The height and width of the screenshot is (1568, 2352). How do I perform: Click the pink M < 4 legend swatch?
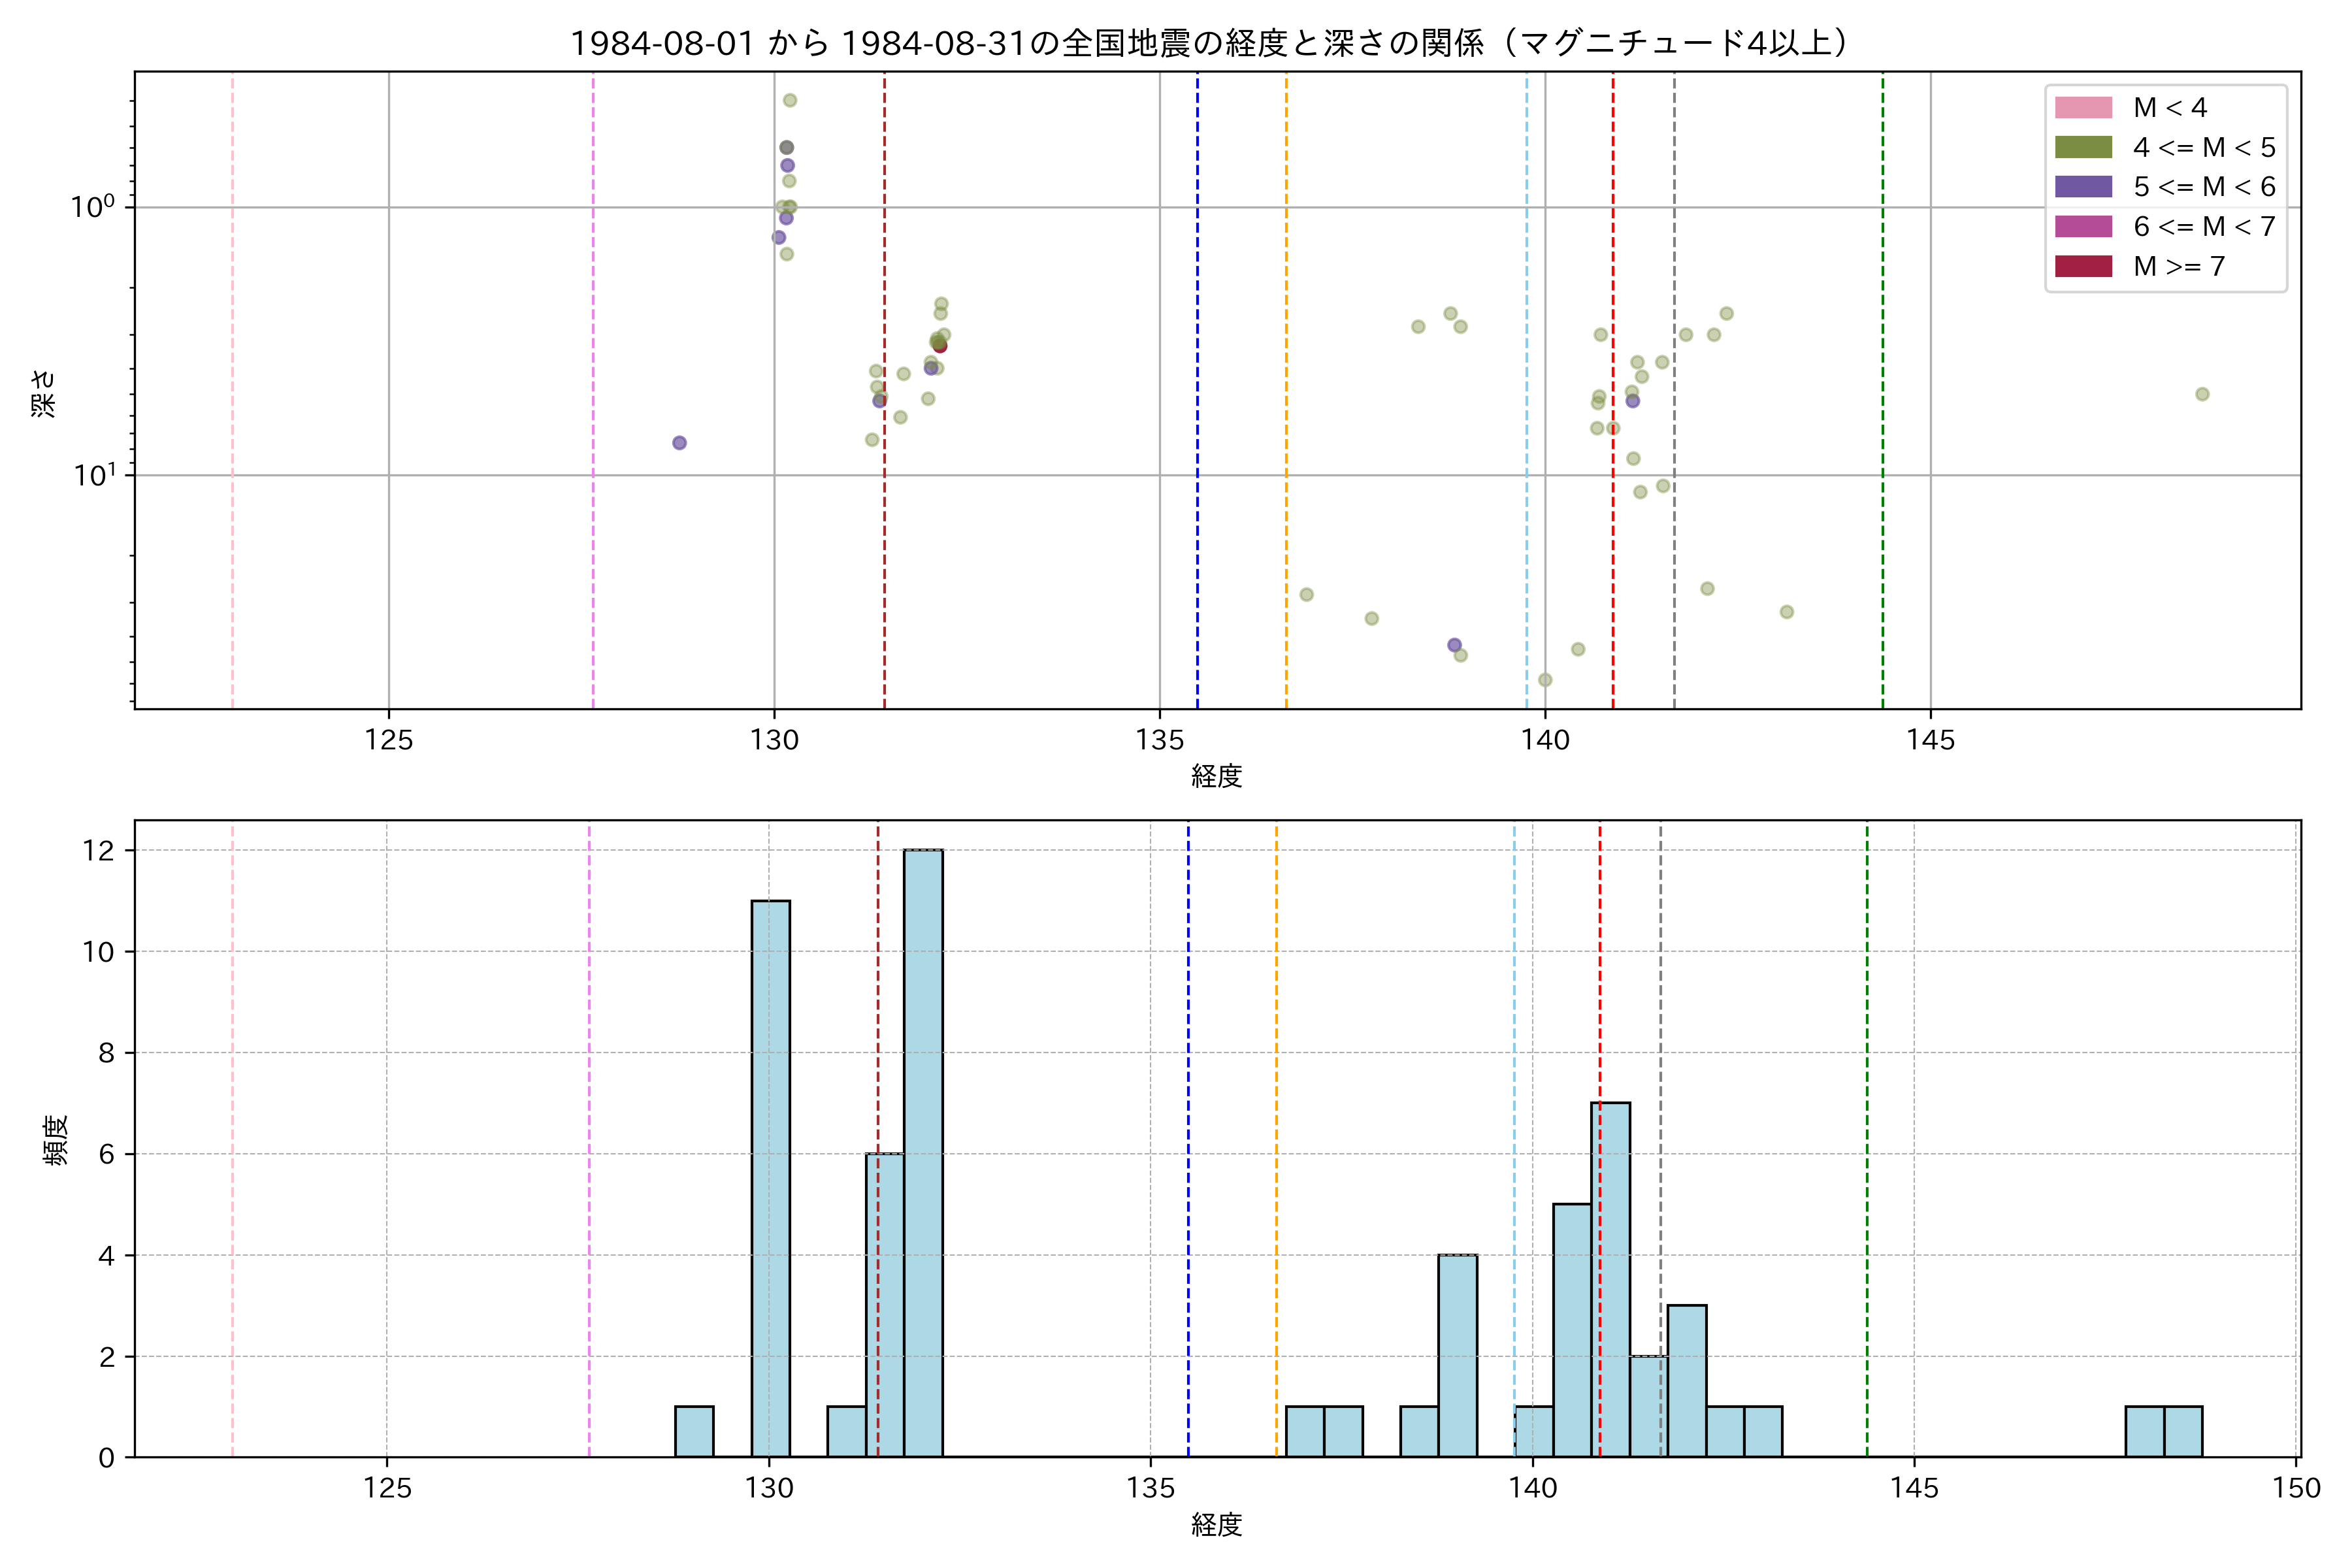(2083, 107)
